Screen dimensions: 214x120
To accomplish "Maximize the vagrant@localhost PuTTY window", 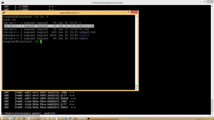I will (x=129, y=12).
